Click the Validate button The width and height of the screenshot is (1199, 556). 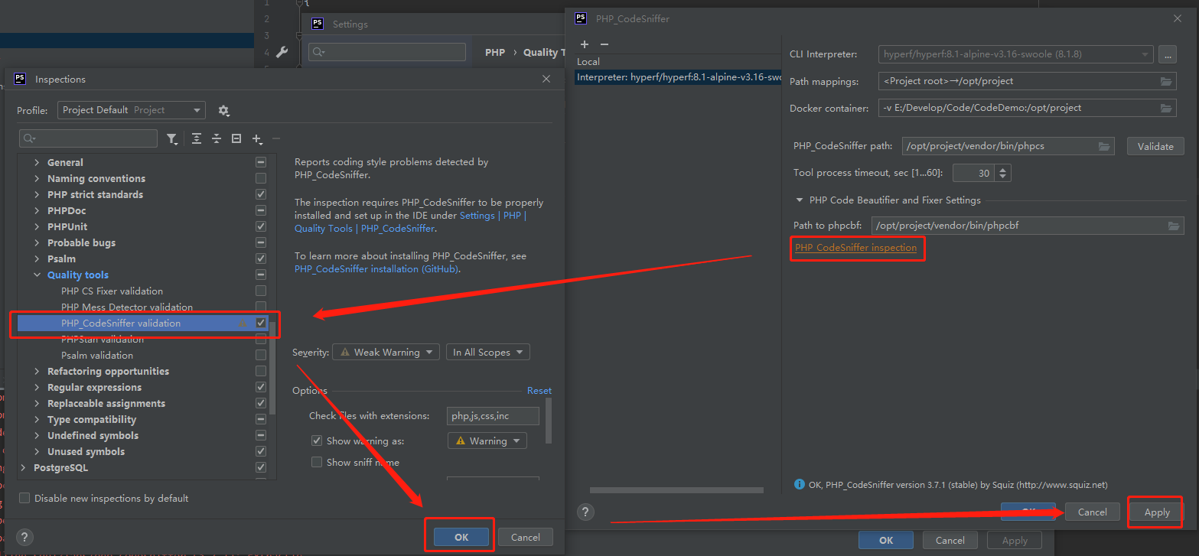pyautogui.click(x=1155, y=146)
